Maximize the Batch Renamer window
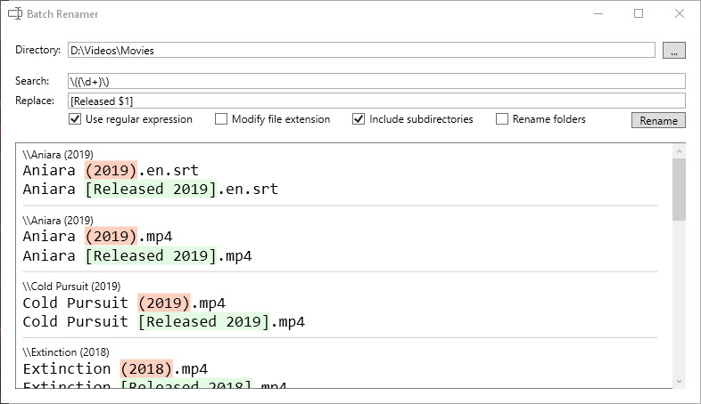Screen dimensions: 701x404 639,14
